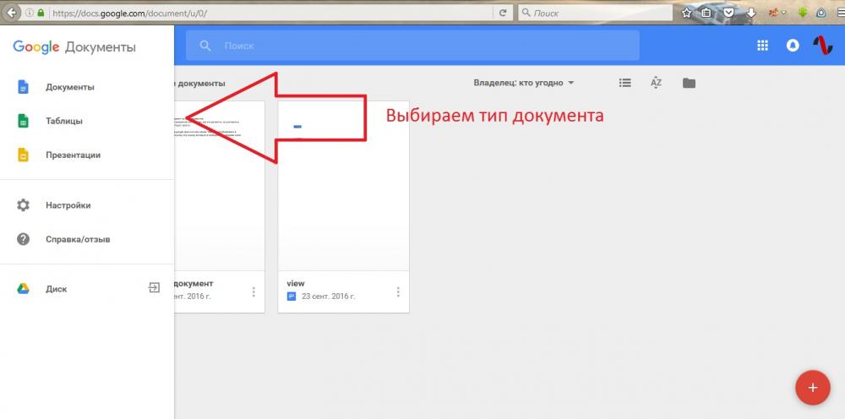
Task: Click the green download arrow extension
Action: click(x=802, y=13)
